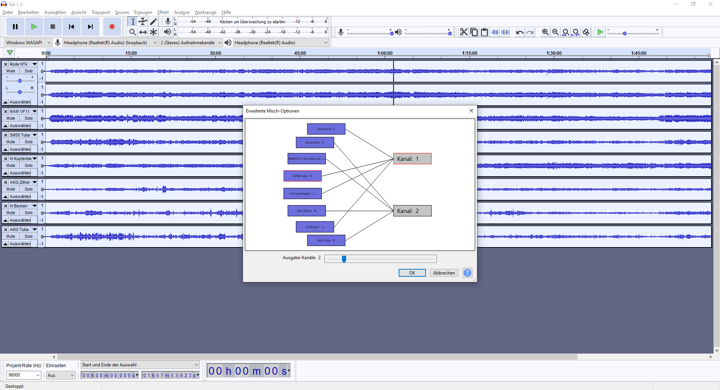Click the Undo arrow icon
Viewport: 720px width, 390px height.
pyautogui.click(x=519, y=32)
